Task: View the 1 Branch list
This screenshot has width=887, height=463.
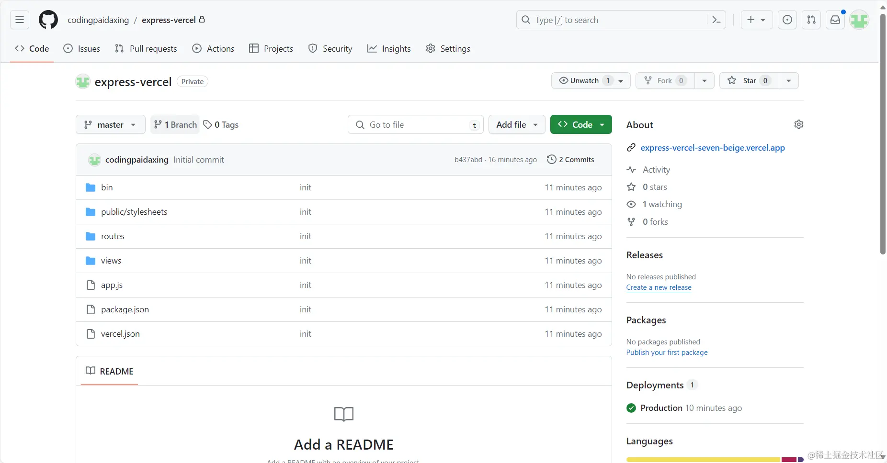Action: point(175,124)
